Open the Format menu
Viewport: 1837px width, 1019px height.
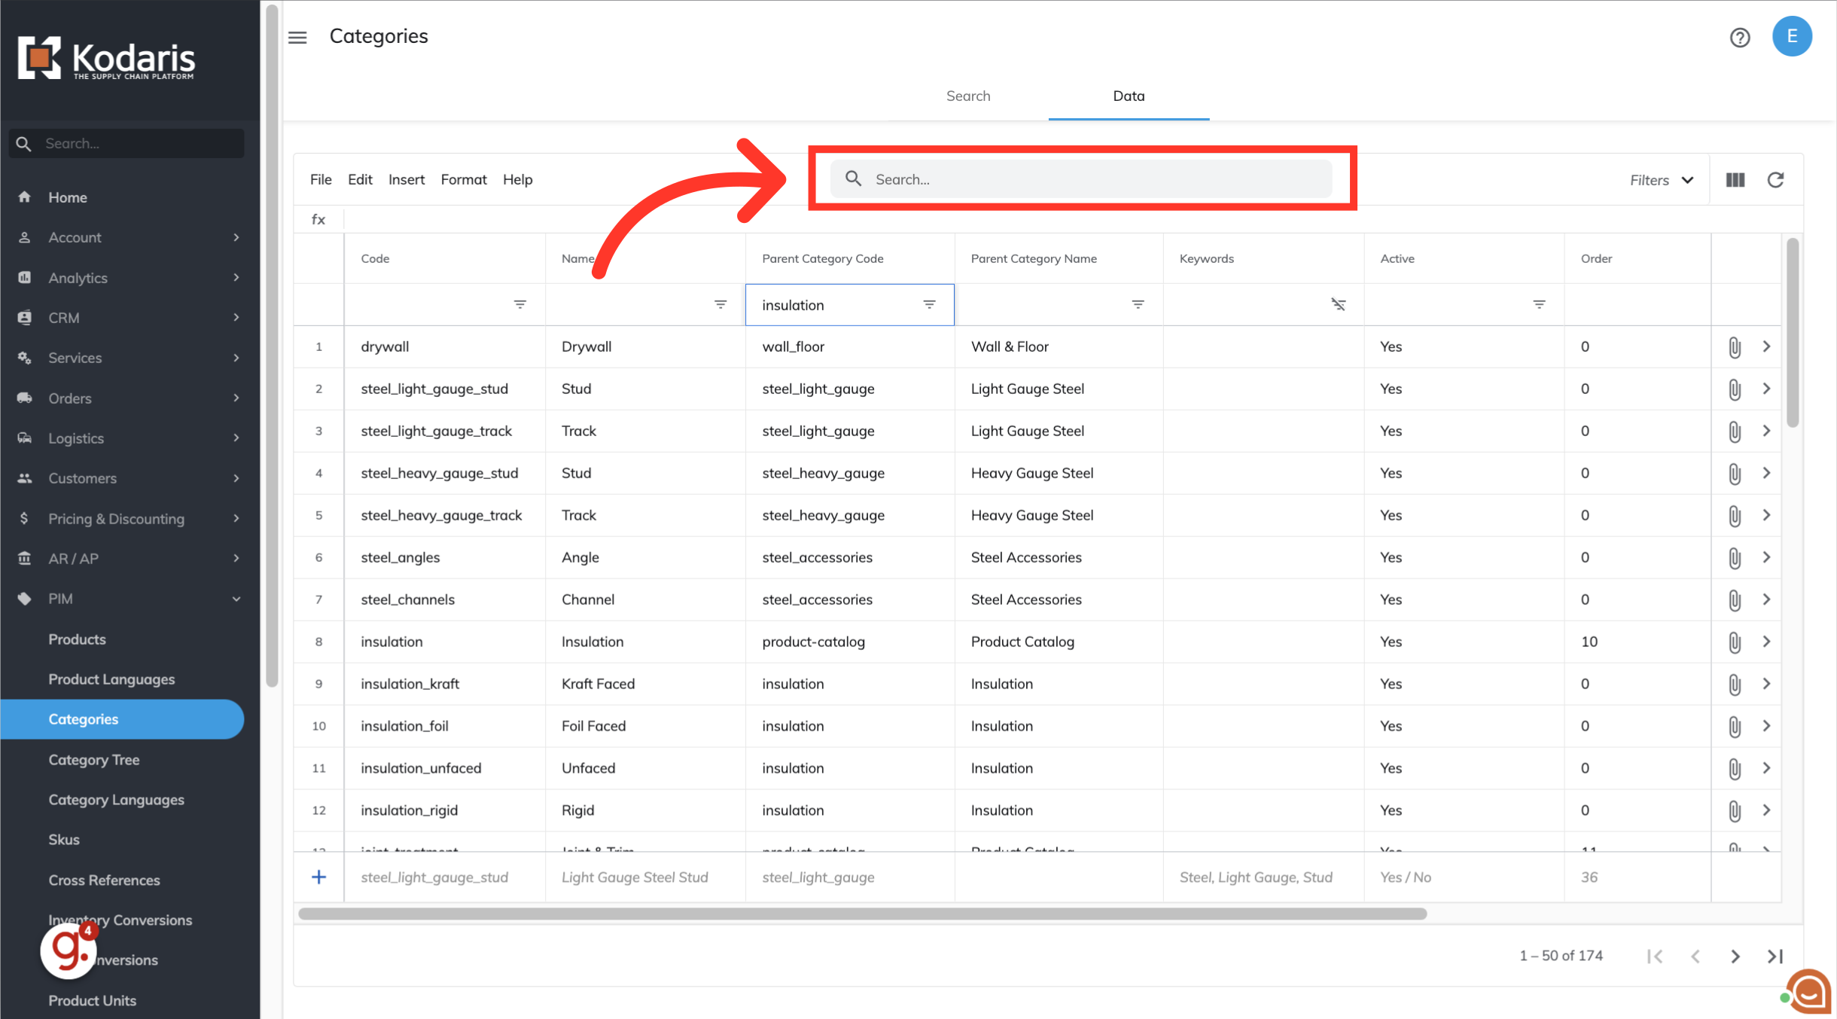463,179
